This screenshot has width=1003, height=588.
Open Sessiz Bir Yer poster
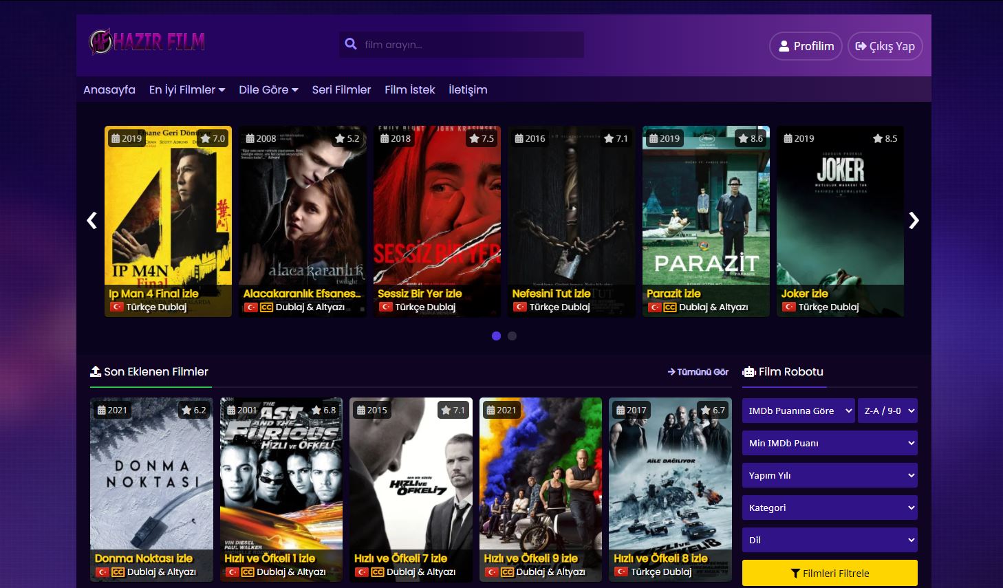pos(437,221)
